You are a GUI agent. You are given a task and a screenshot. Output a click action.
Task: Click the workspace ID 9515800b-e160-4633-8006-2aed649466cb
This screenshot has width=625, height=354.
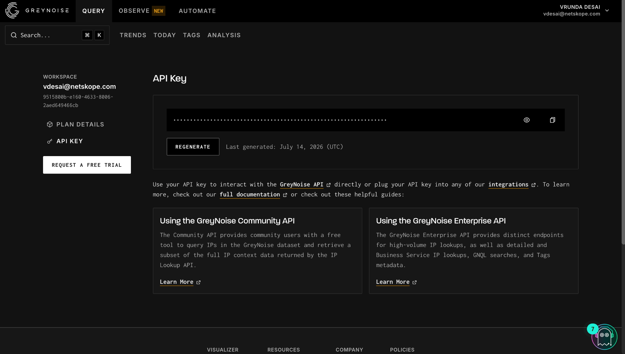pyautogui.click(x=78, y=101)
